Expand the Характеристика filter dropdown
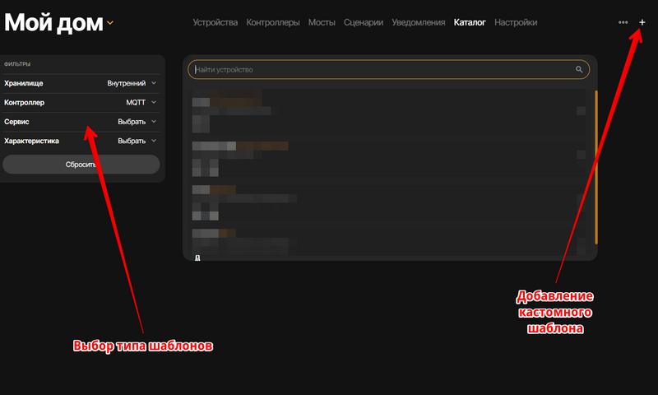The width and height of the screenshot is (658, 395). (137, 141)
